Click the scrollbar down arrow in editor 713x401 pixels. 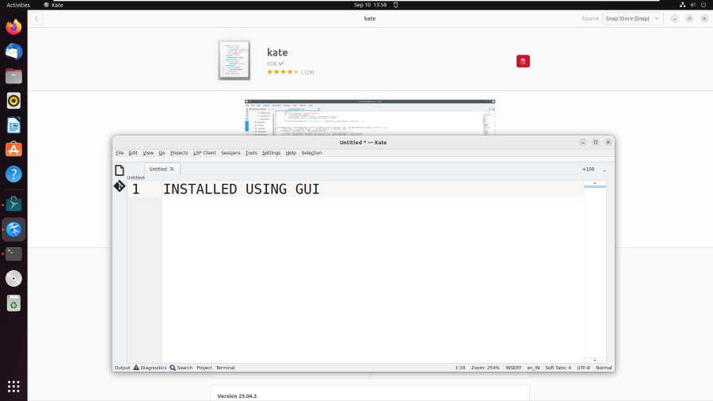coord(594,361)
